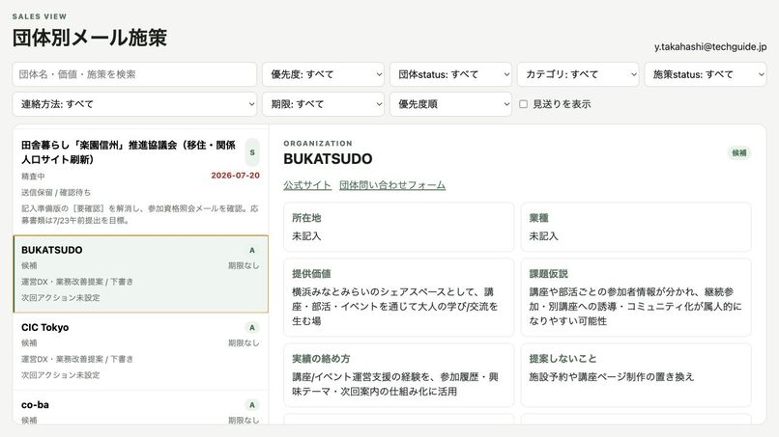
Task: Click 送信保留 / 確認待ち status text
Action: tap(56, 193)
